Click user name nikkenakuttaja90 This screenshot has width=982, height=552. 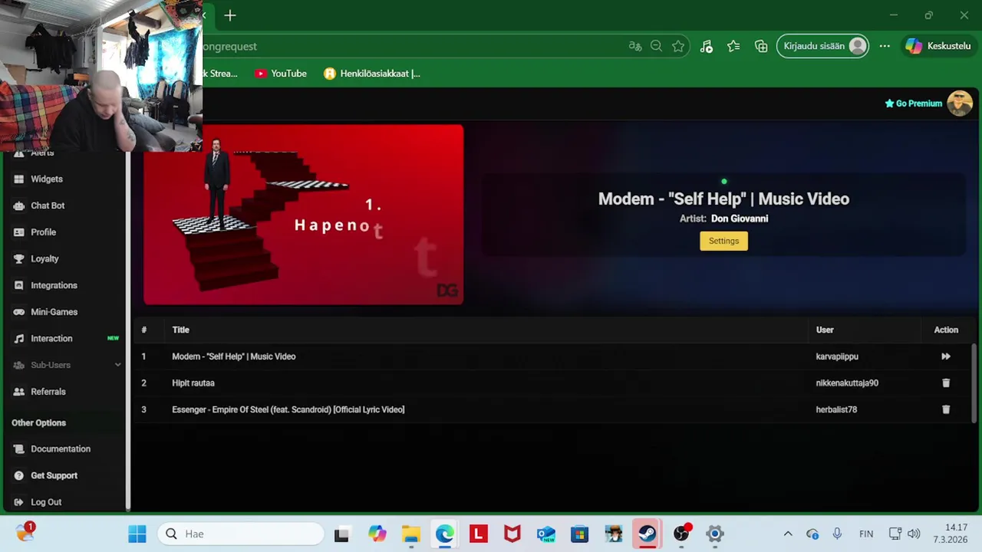[847, 383]
